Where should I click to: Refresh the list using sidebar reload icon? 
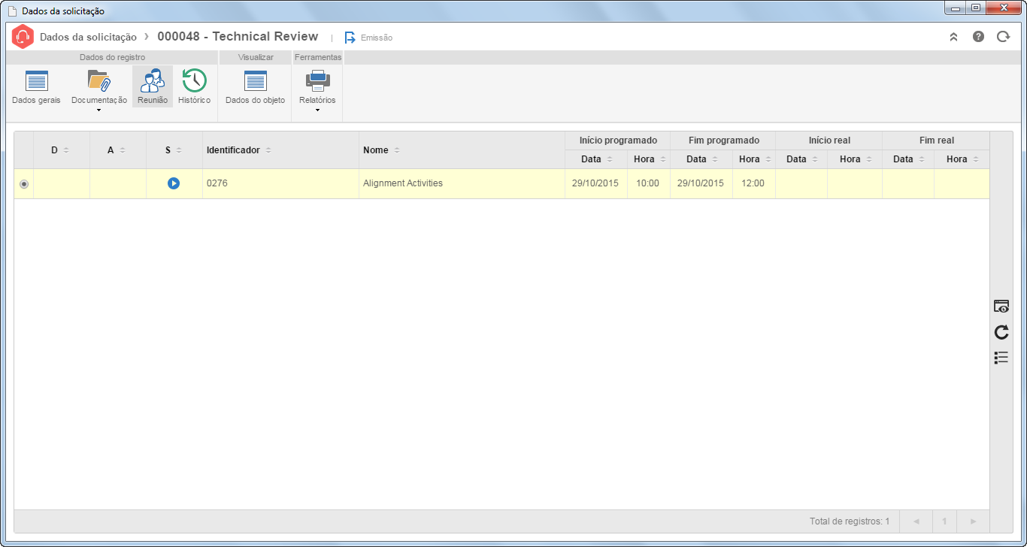1001,332
